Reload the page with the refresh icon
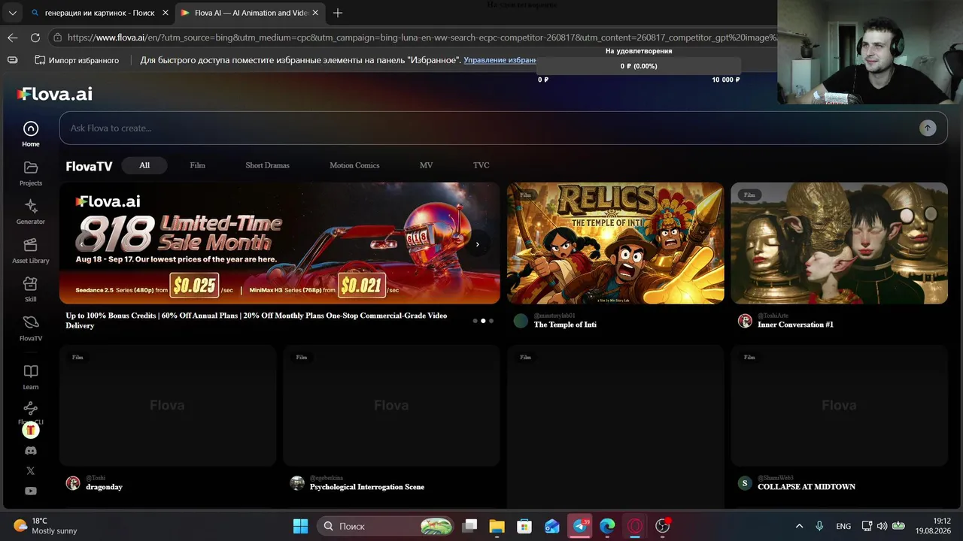 (35, 38)
